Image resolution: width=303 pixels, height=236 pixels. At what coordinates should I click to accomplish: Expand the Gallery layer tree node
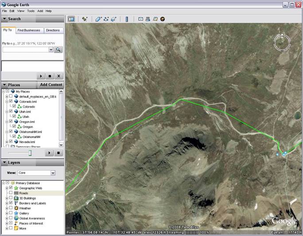(7, 213)
